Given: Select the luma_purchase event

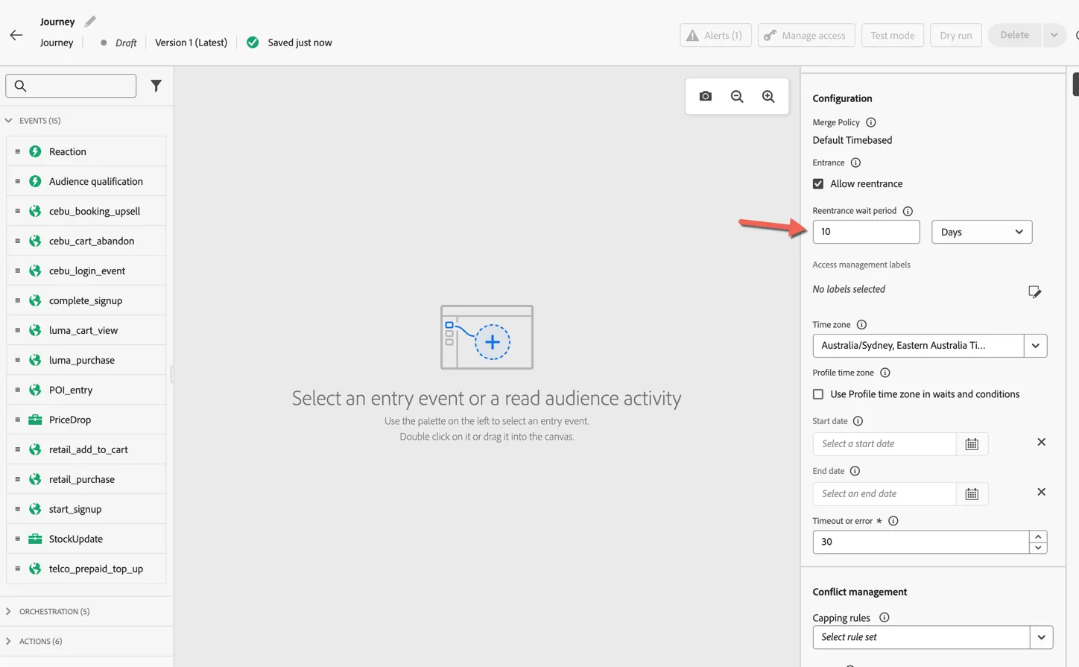Looking at the screenshot, I should coord(86,360).
